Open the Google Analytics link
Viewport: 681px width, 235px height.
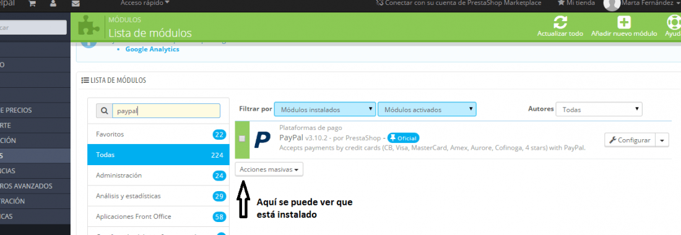[152, 49]
